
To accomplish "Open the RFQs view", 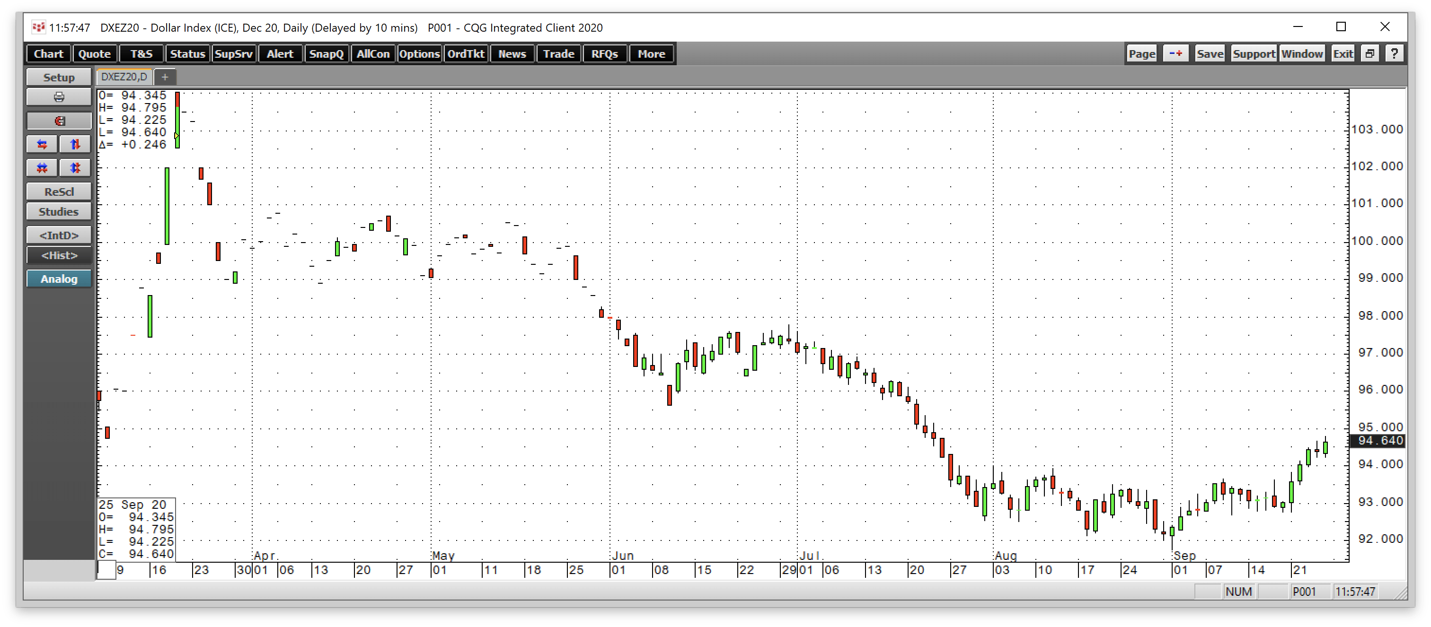I will (604, 54).
